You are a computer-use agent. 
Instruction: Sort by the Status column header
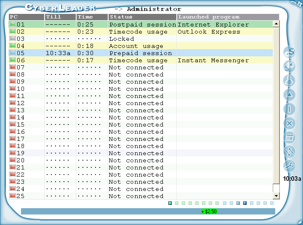[142, 17]
